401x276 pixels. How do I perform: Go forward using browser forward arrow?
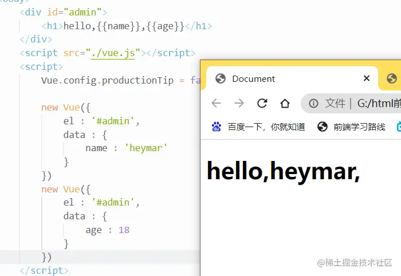[x=239, y=103]
